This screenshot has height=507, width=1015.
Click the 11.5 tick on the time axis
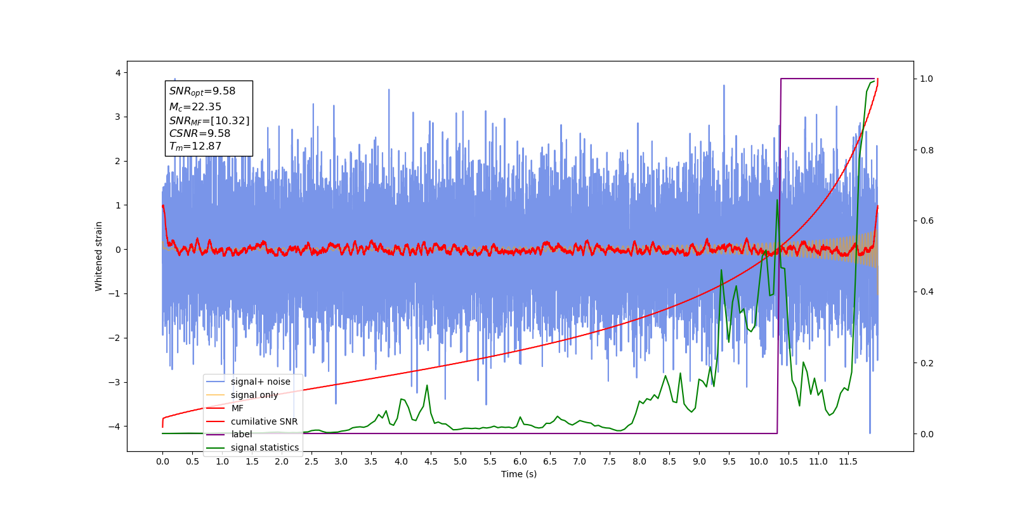click(848, 461)
